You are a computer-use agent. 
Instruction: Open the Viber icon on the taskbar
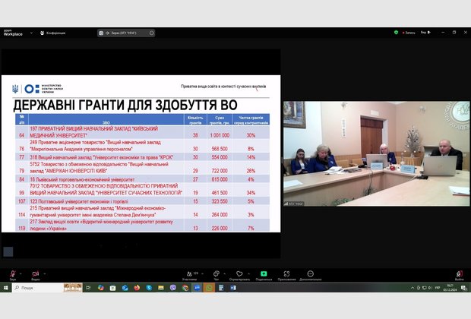point(173,288)
